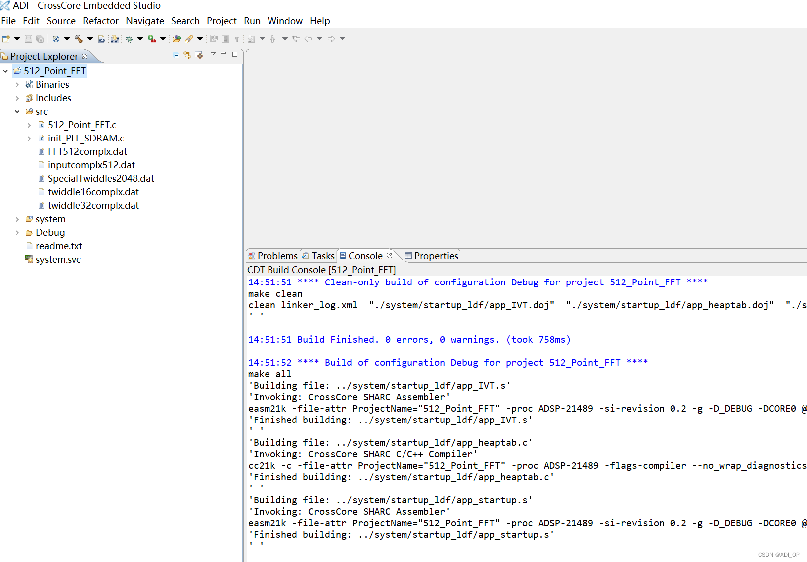Expand the init_PLL_SDRAM.c file node

29,139
